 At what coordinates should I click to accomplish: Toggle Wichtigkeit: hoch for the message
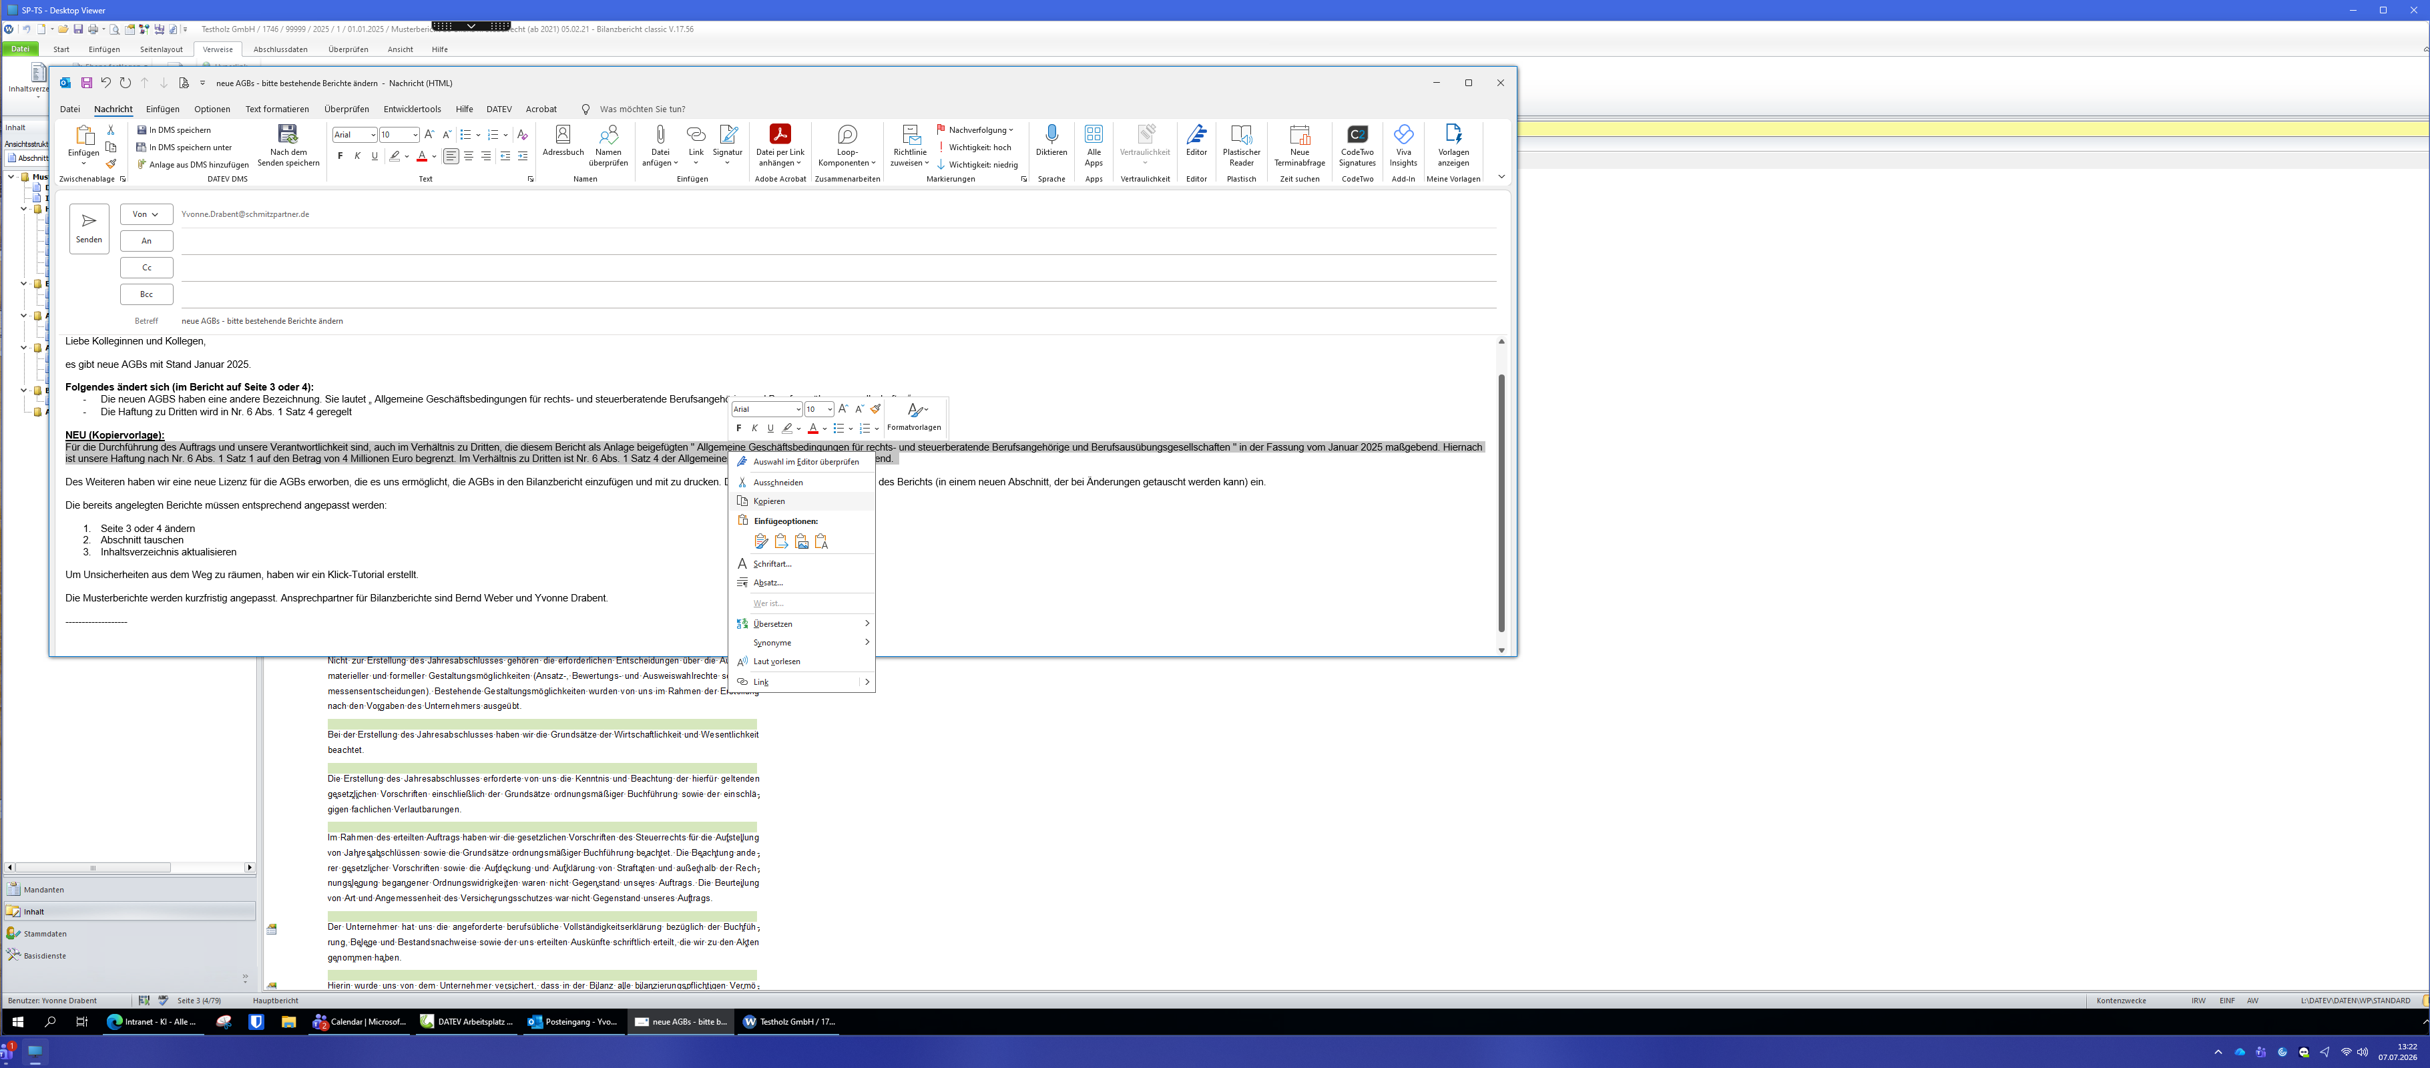[x=973, y=147]
